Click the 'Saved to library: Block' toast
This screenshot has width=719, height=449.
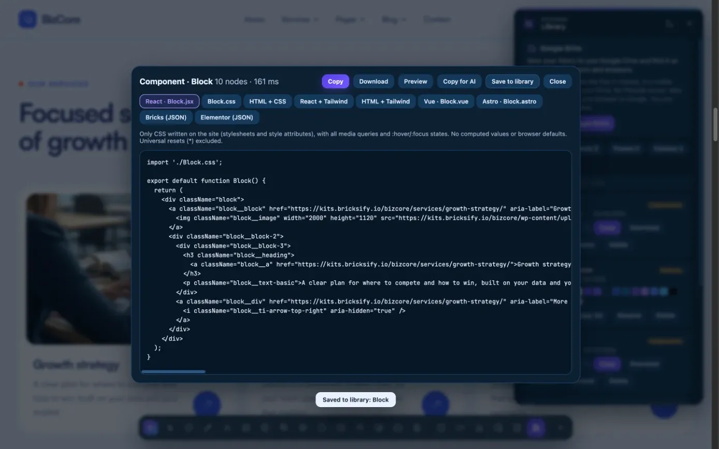356,400
